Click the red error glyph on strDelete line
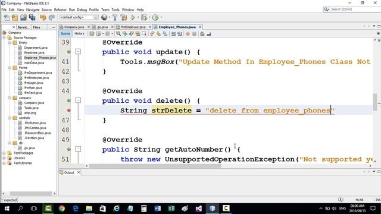 (x=69, y=111)
